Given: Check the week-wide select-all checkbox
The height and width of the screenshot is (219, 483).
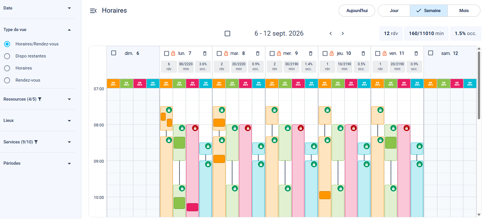Looking at the screenshot, I should pos(227,34).
